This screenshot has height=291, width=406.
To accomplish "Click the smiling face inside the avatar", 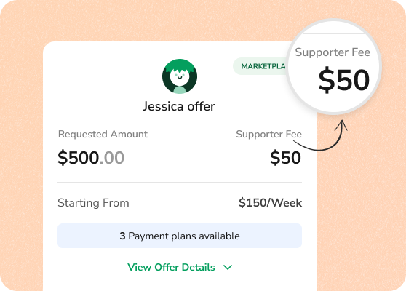I will pyautogui.click(x=180, y=76).
